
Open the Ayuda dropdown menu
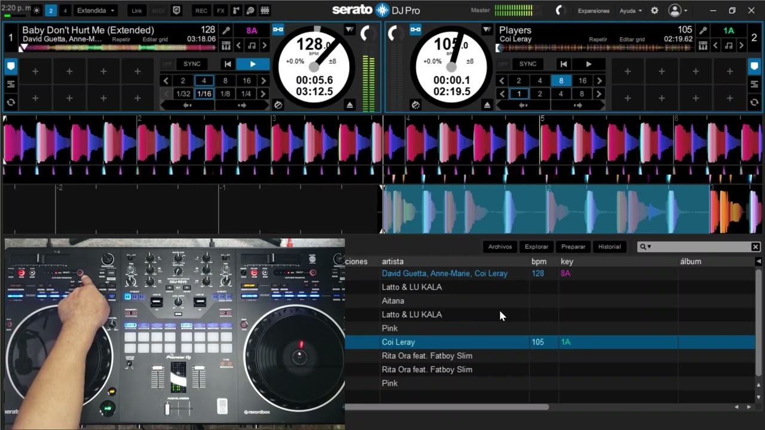[631, 11]
